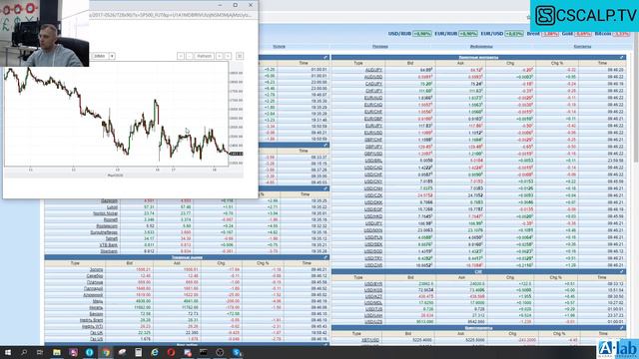The width and height of the screenshot is (639, 359).
Task: Open Internet Explorer from the taskbar
Action: tap(155, 352)
